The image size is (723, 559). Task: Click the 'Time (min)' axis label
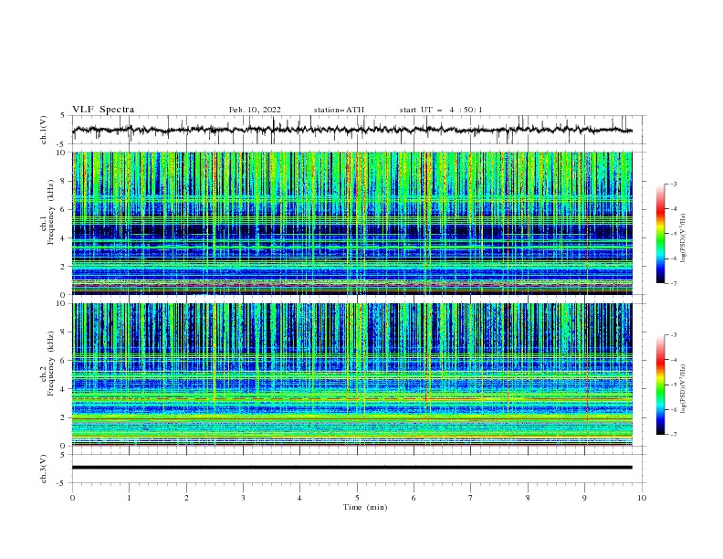pos(365,507)
